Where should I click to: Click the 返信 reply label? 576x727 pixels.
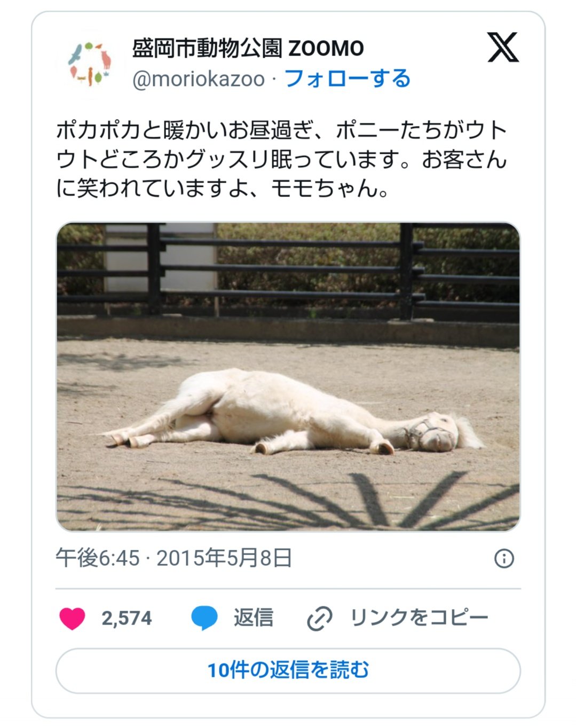pos(254,618)
